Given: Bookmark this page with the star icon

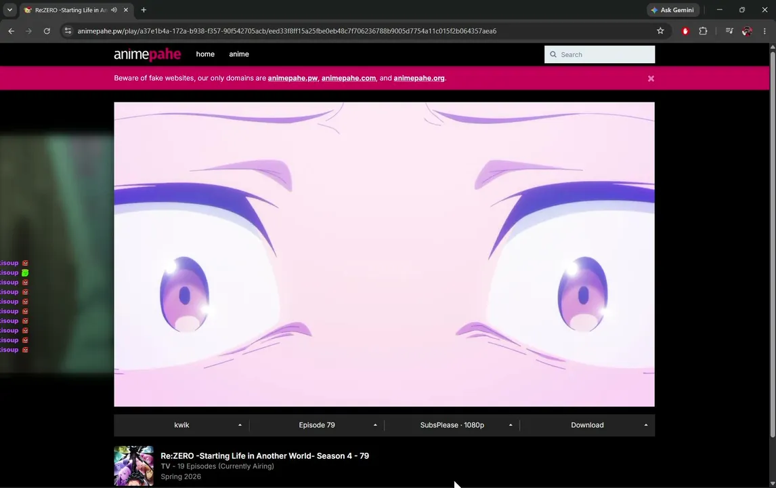Looking at the screenshot, I should [660, 30].
